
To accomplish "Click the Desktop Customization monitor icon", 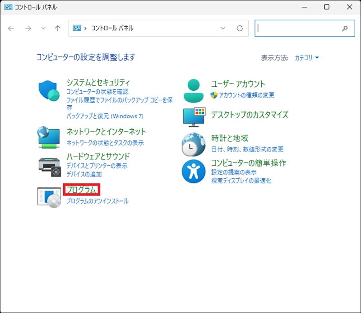I will [194, 117].
